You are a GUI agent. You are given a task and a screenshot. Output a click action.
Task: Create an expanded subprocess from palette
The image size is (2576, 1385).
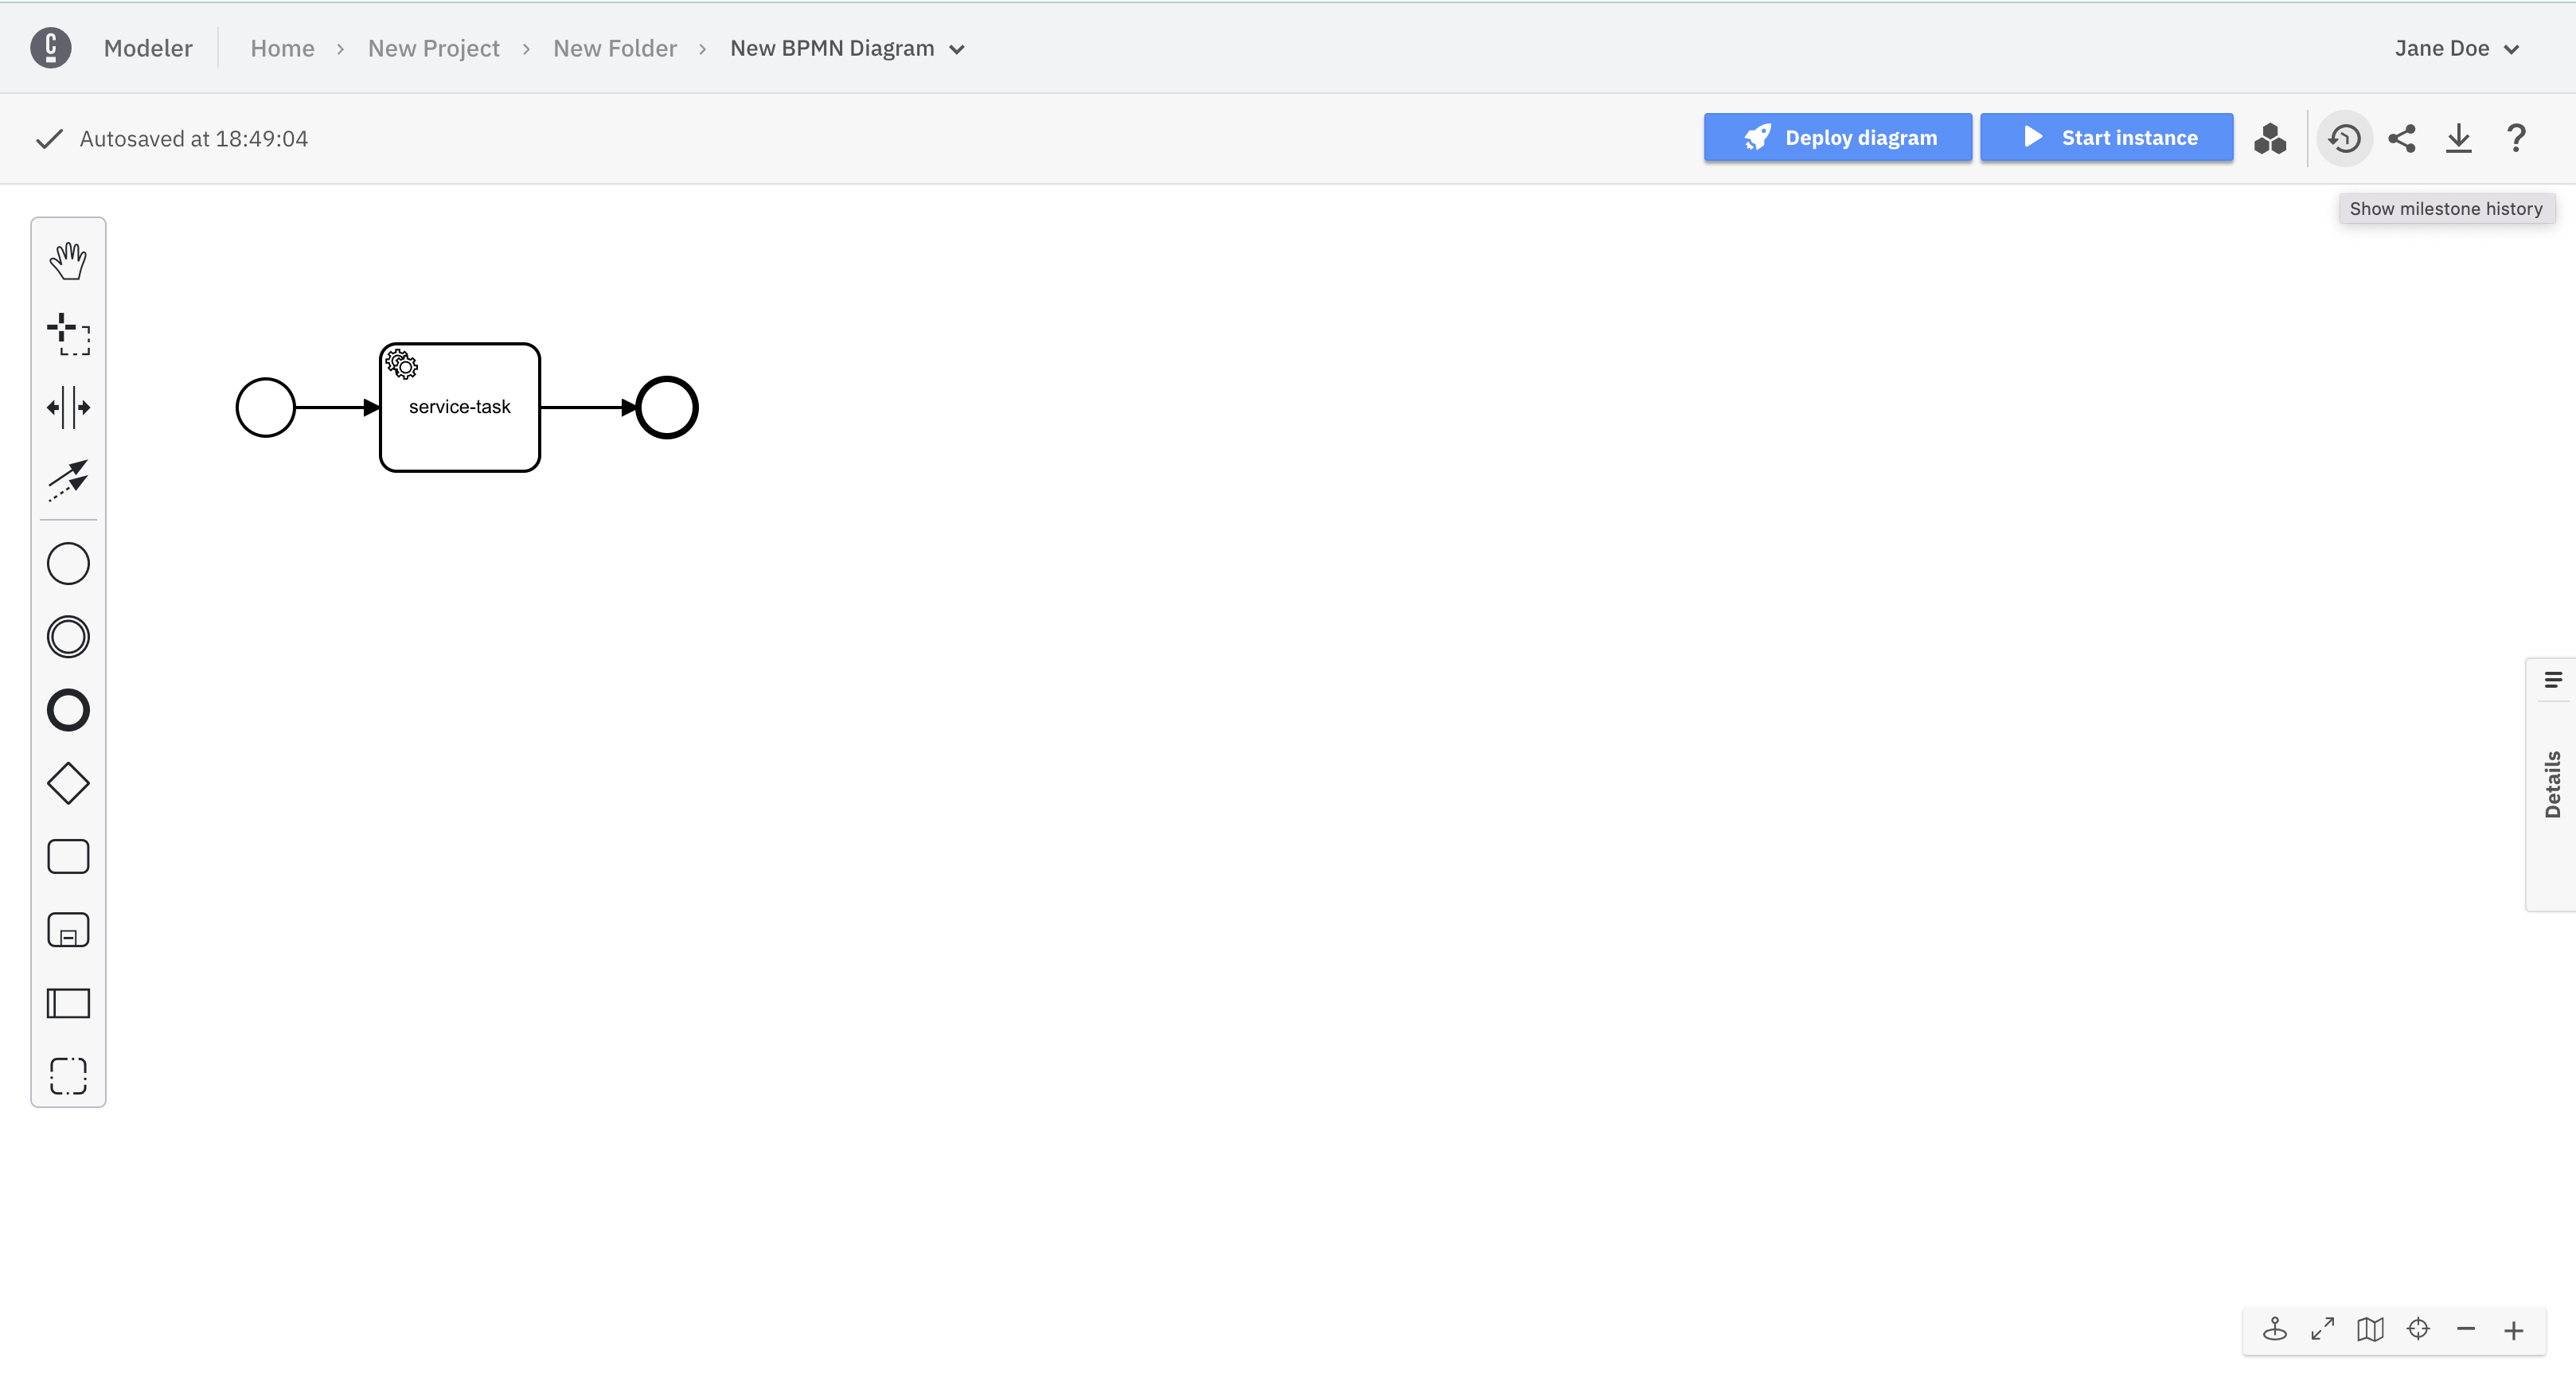click(68, 930)
